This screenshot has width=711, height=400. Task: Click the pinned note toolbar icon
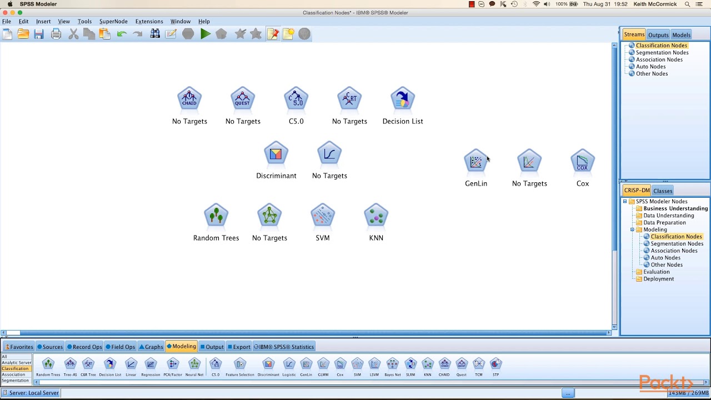click(273, 34)
